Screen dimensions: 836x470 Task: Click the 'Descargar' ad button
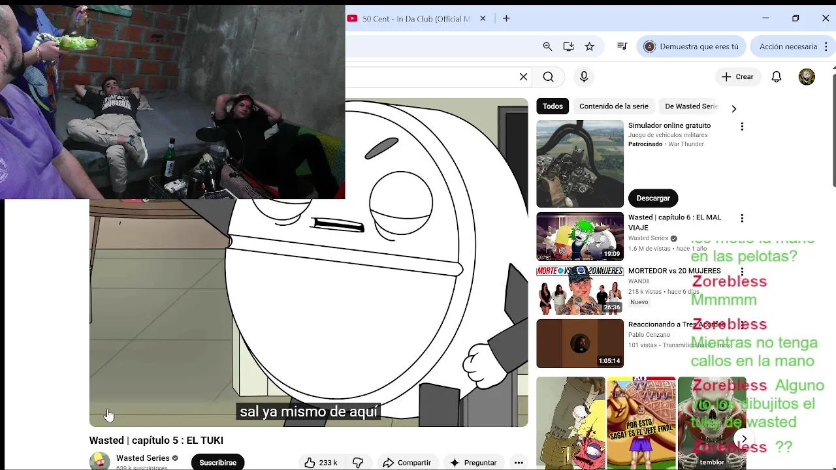pos(653,198)
